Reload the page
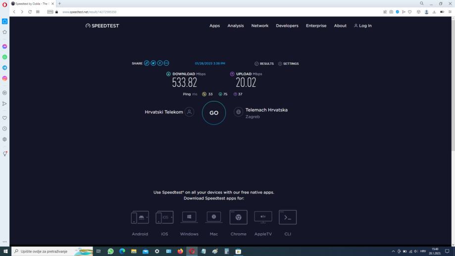Image resolution: width=455 pixels, height=256 pixels. tap(30, 12)
